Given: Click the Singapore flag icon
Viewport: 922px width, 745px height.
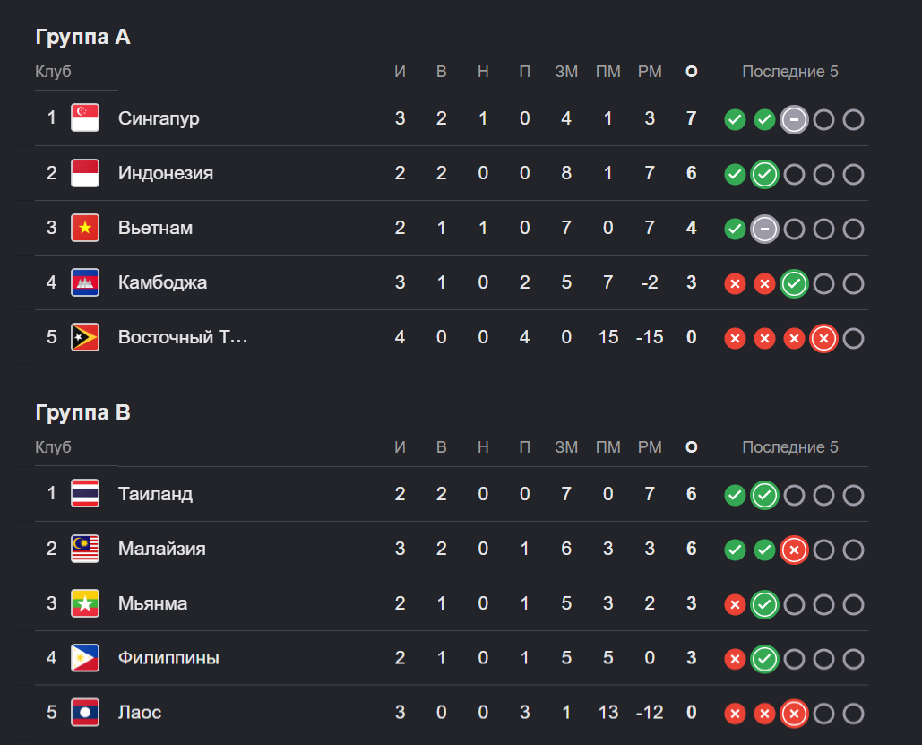Looking at the screenshot, I should (x=84, y=118).
